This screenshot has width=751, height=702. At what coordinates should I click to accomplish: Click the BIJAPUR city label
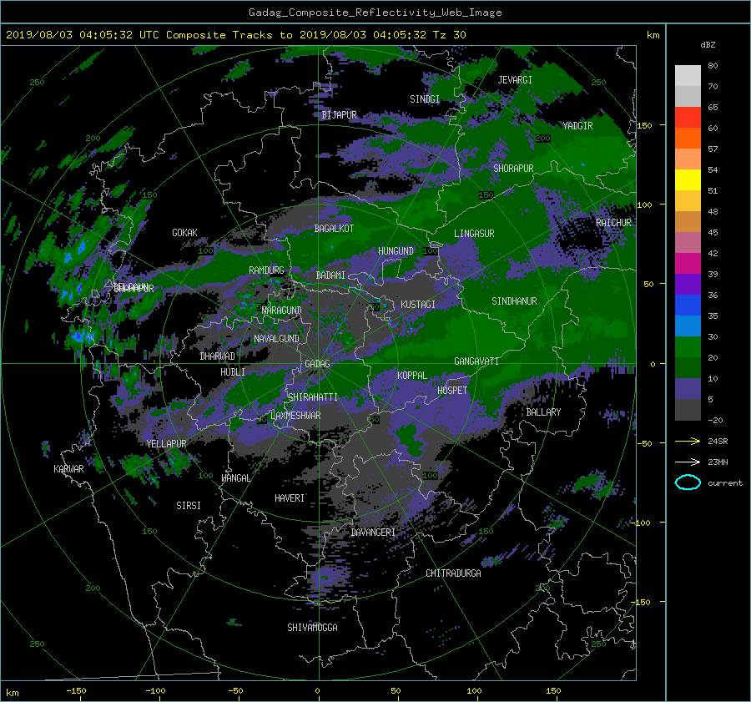click(x=339, y=115)
